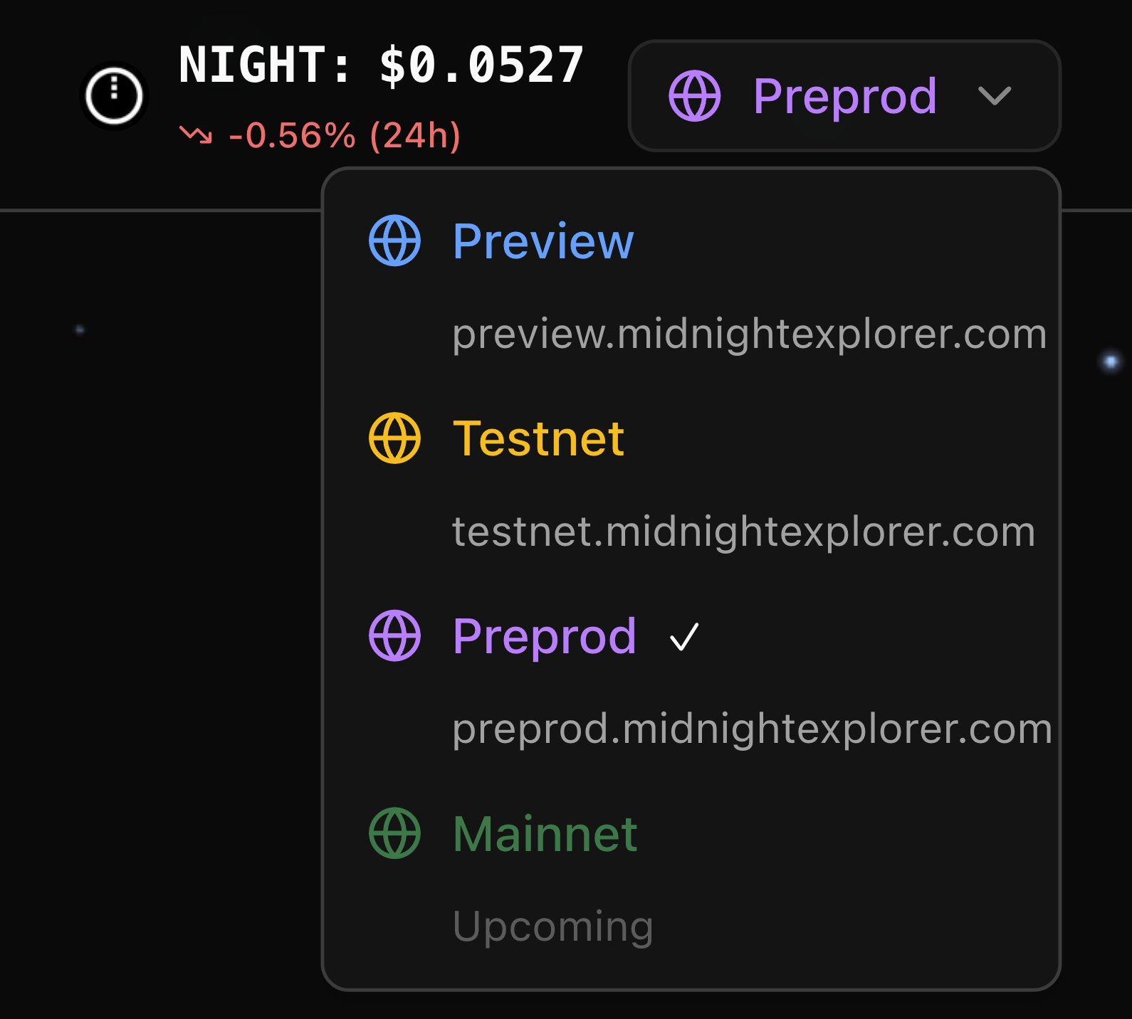This screenshot has width=1132, height=1019.
Task: Click the blue globe icon beside Preview
Action: click(x=394, y=241)
